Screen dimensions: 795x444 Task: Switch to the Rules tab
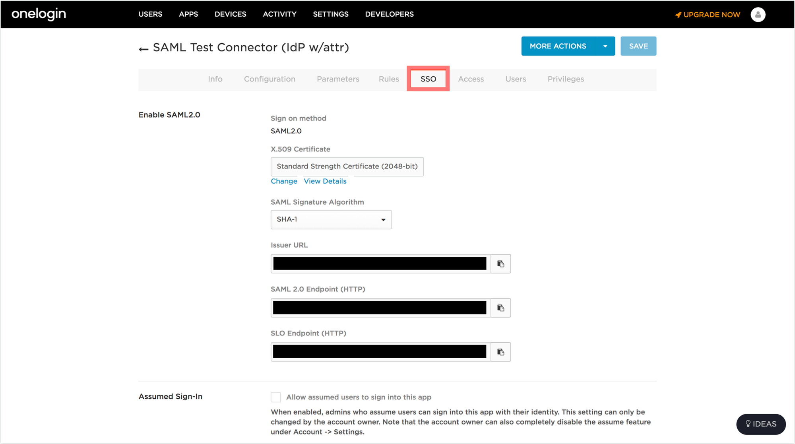pyautogui.click(x=389, y=79)
